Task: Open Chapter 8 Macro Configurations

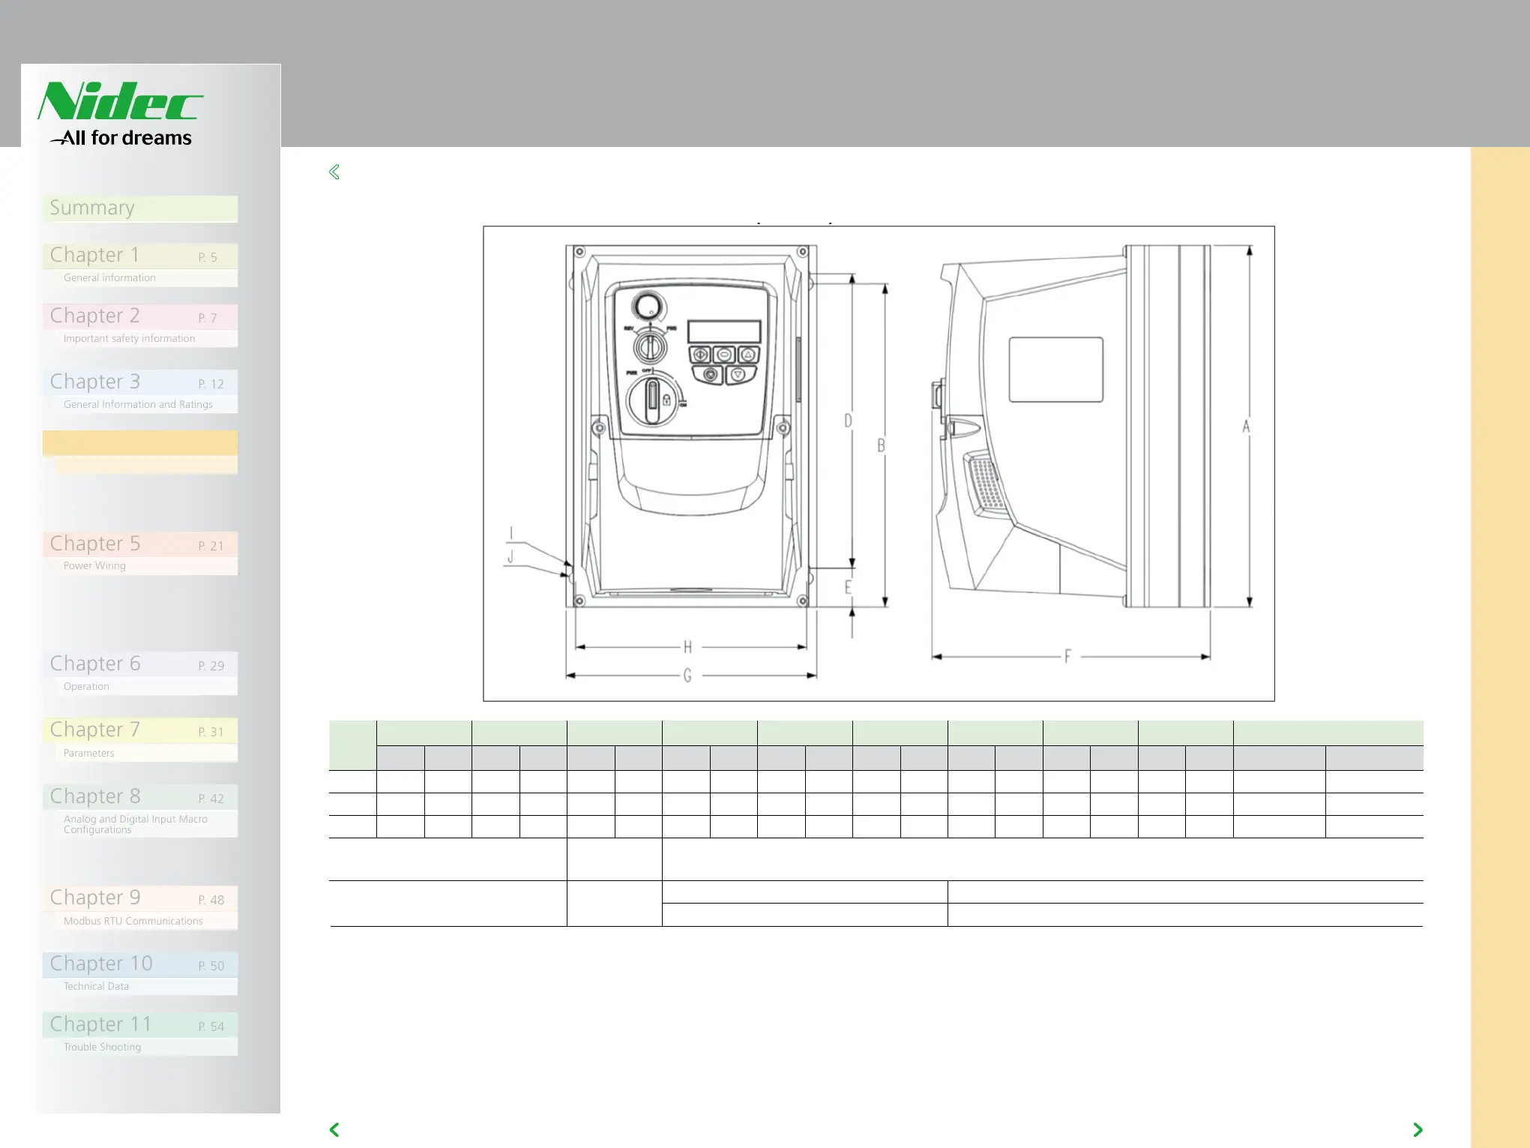Action: click(x=140, y=811)
